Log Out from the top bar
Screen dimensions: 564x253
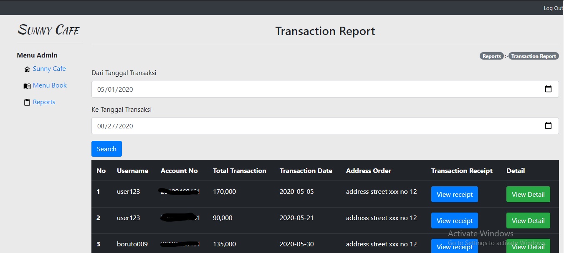(x=553, y=8)
